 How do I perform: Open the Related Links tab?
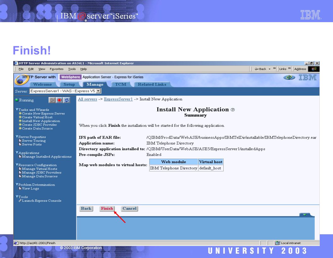[152, 84]
